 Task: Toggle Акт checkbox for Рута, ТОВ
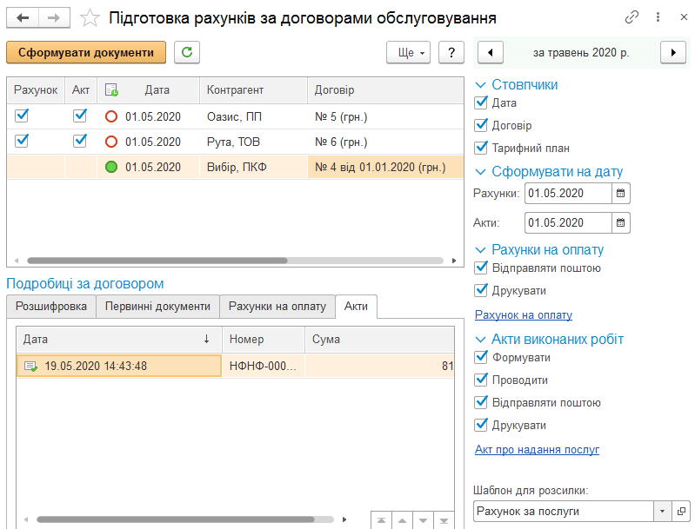pyautogui.click(x=80, y=142)
